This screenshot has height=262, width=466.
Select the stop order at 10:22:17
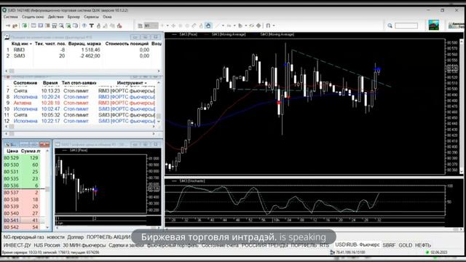[x=79, y=121]
